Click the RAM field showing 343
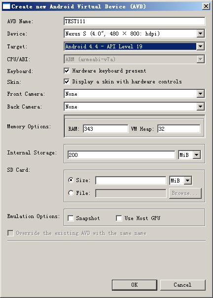The image size is (213, 298). click(x=106, y=129)
